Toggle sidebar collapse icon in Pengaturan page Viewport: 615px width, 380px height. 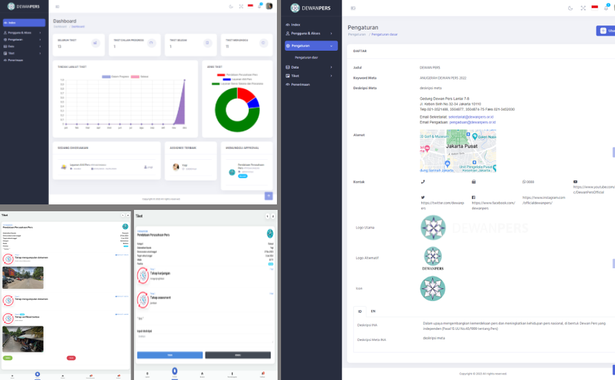click(x=353, y=8)
